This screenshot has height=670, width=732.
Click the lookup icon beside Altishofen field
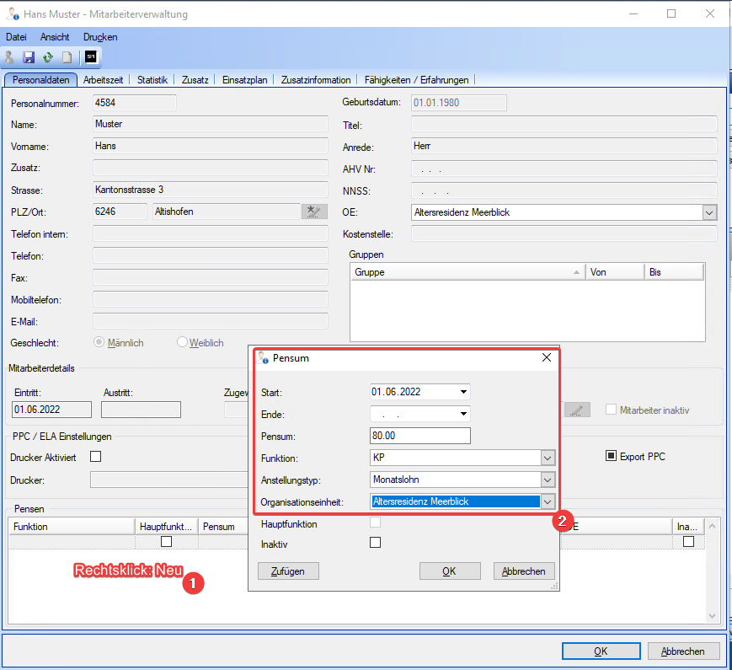click(314, 212)
